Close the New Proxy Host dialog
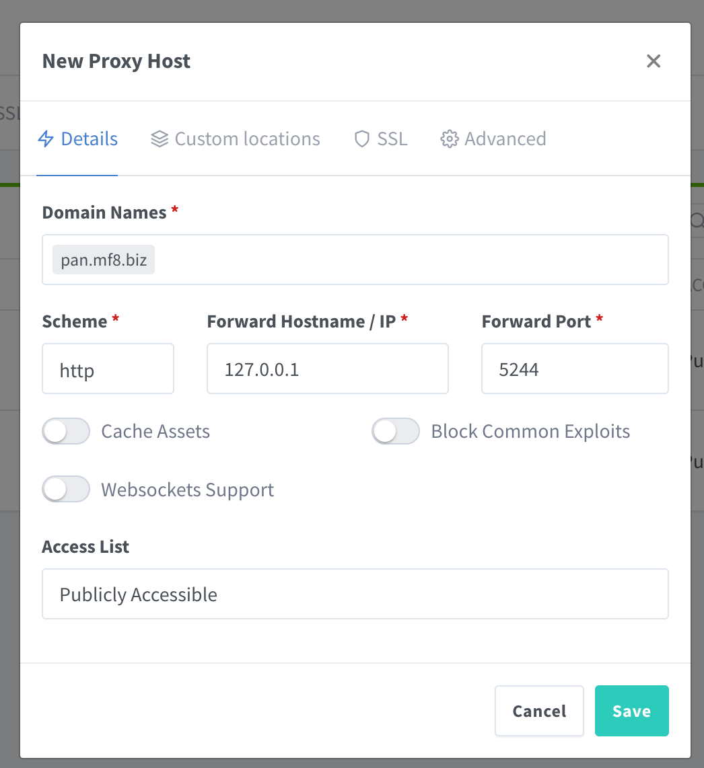Viewport: 704px width, 768px height. click(654, 61)
